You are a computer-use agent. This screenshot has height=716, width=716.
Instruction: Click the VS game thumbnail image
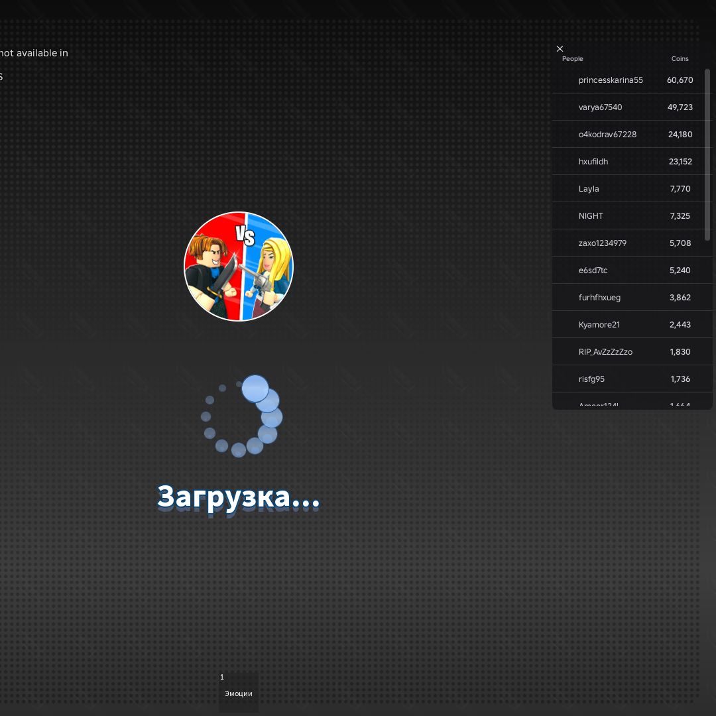[239, 267]
